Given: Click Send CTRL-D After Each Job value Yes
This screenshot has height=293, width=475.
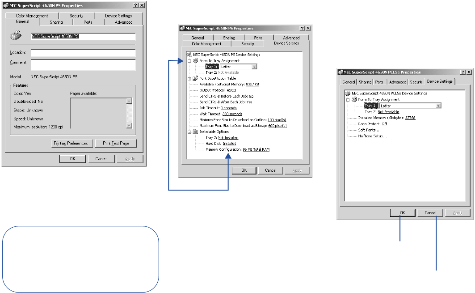Looking at the screenshot, I should click(249, 102).
